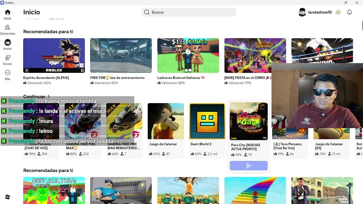Open Dash World 2 game tile
The image size is (363, 204).
[207, 121]
